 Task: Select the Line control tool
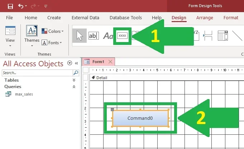tap(237, 36)
